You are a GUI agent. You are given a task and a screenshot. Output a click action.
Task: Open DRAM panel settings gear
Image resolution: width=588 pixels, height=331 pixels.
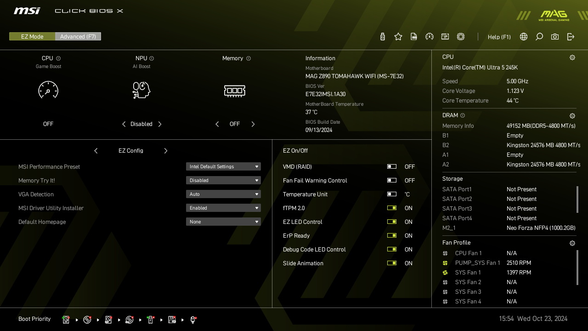click(x=572, y=116)
